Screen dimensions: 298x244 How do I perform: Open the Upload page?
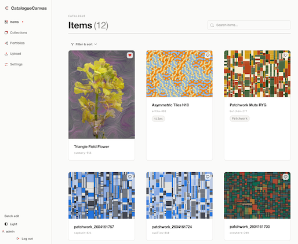[13, 54]
